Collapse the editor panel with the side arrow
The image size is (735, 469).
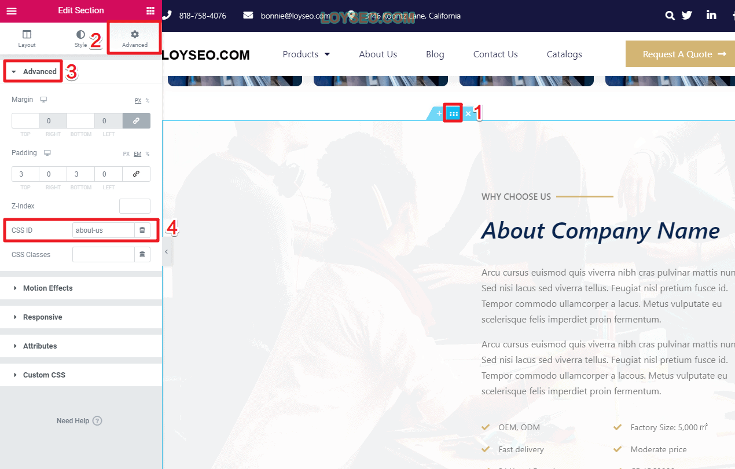click(167, 252)
